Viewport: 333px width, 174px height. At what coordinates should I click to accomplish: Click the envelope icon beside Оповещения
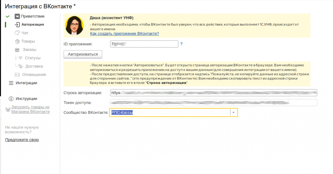[x=17, y=74]
